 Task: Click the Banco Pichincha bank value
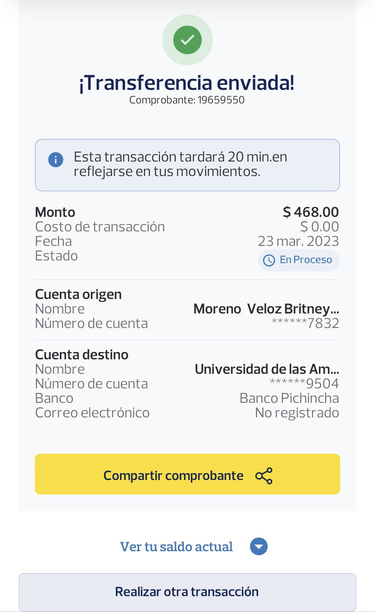tap(289, 398)
